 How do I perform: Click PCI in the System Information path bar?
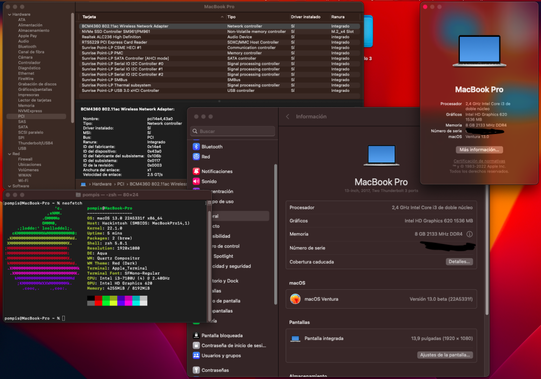(121, 184)
